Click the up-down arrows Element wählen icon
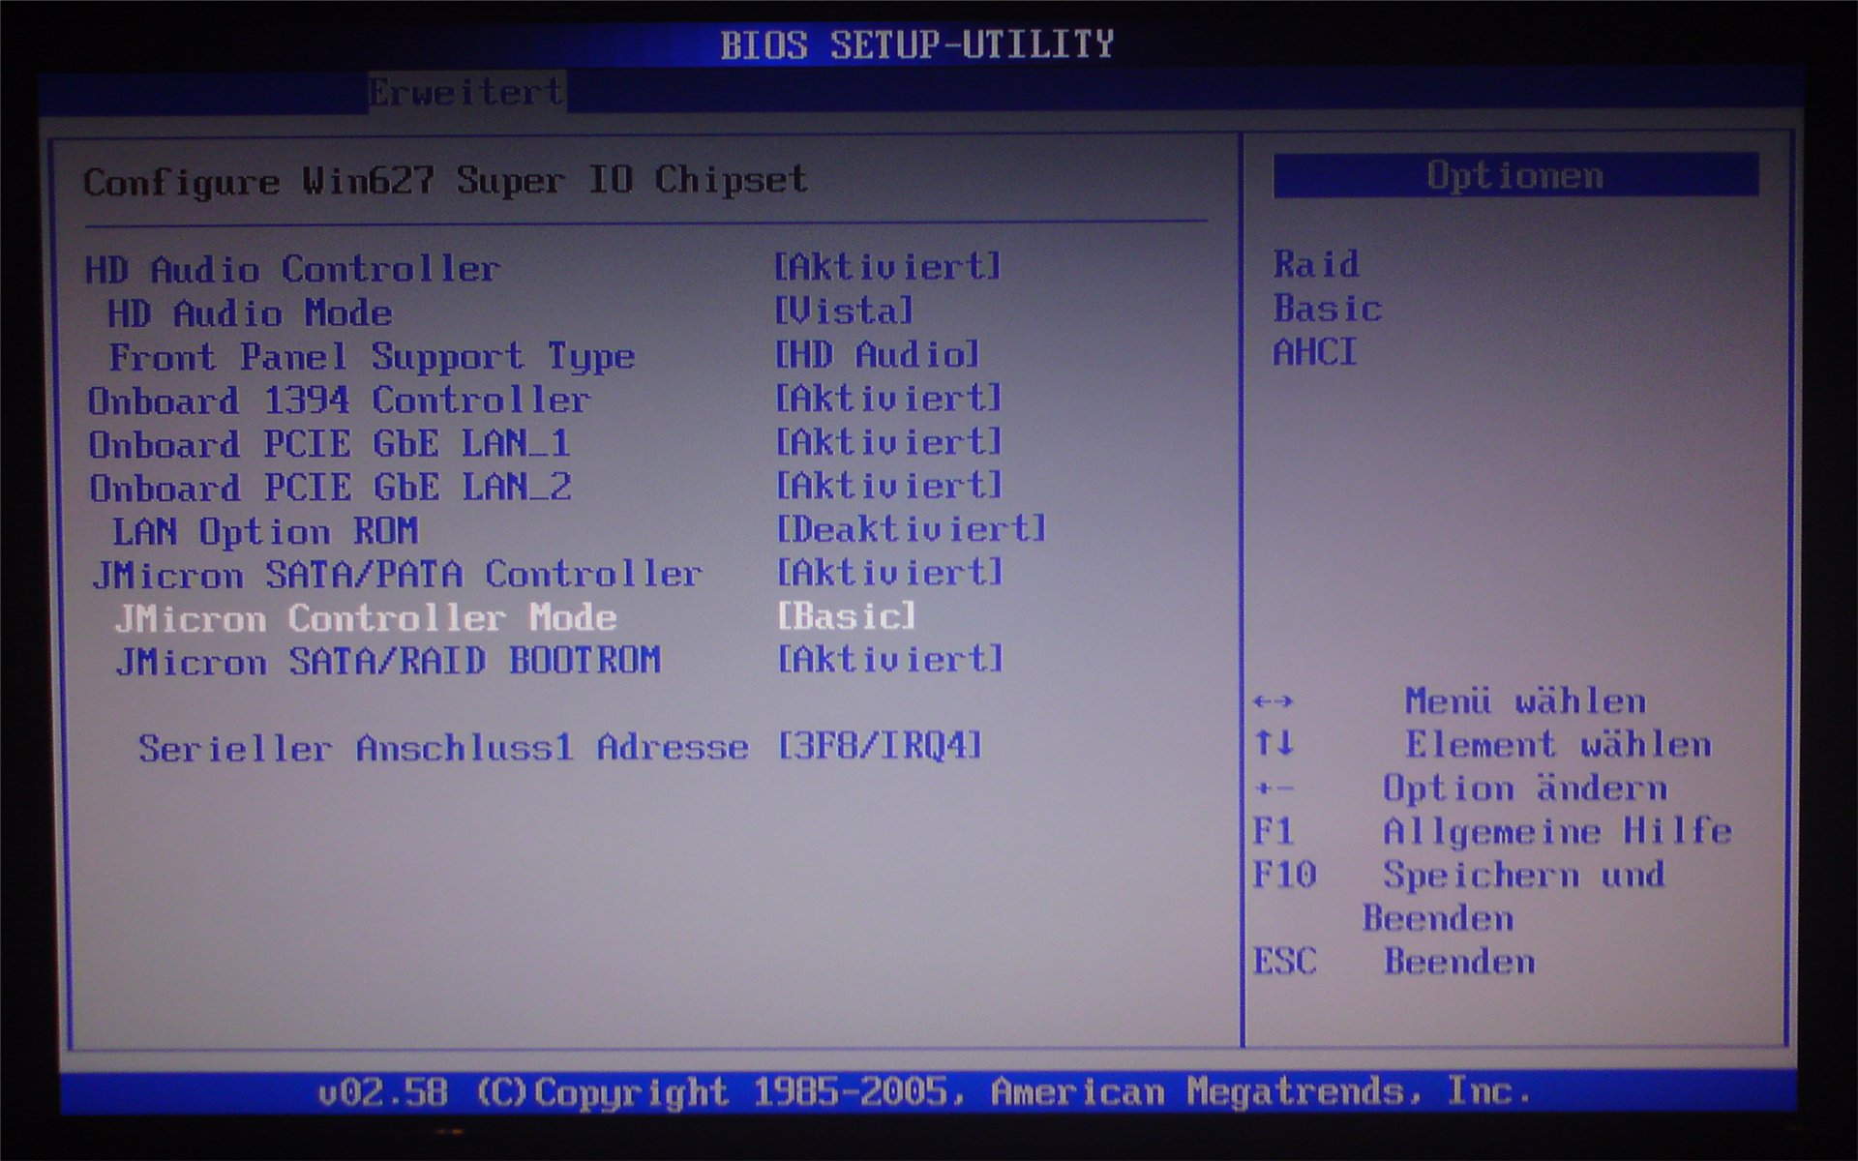This screenshot has width=1858, height=1161. pyautogui.click(x=1273, y=744)
